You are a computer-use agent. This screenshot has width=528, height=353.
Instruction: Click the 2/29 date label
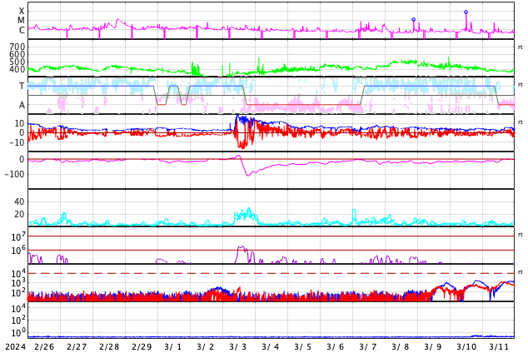(142, 346)
